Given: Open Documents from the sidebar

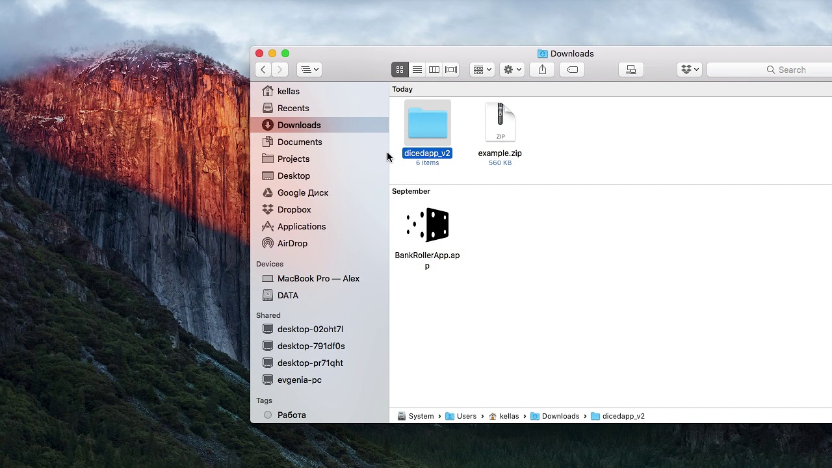Looking at the screenshot, I should [x=320, y=142].
